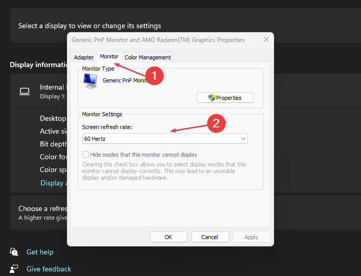Click the laptop display icon in Settings
Screen dimensions: 361x276
[x=25, y=91]
